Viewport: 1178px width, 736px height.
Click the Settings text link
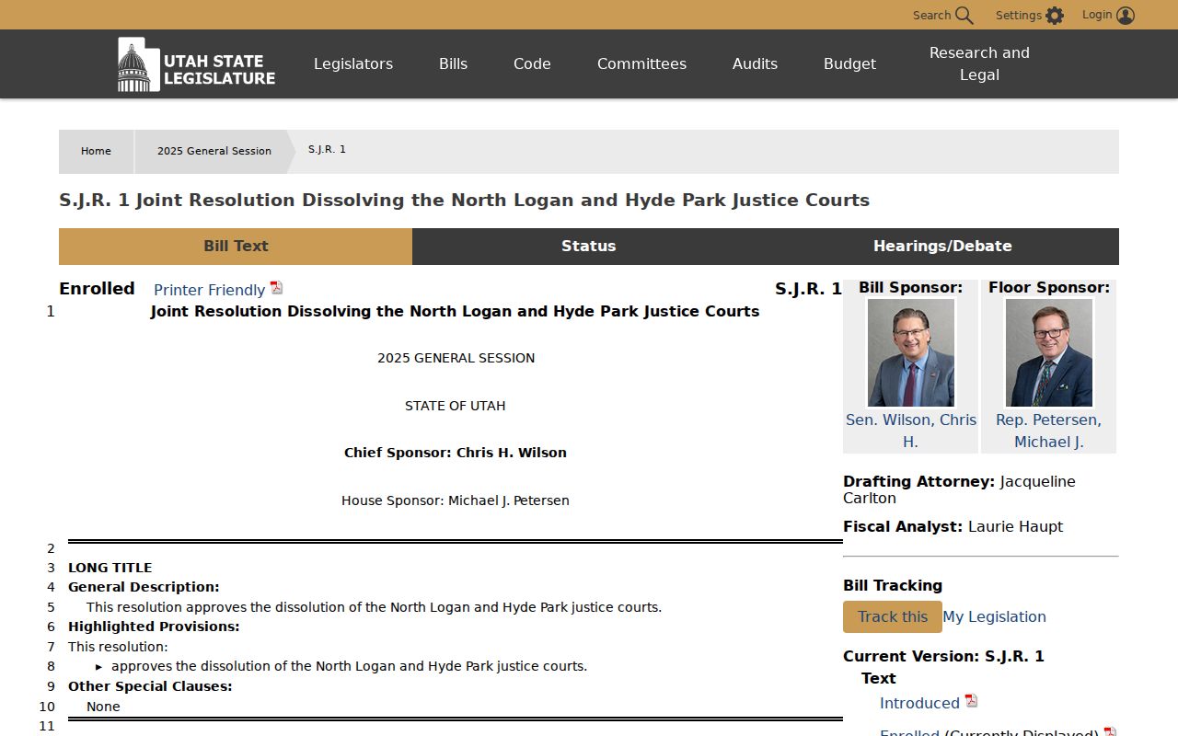(1018, 16)
